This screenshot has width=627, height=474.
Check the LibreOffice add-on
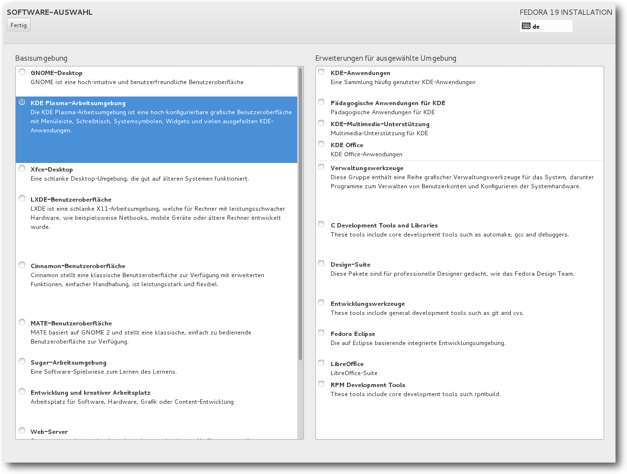(321, 363)
